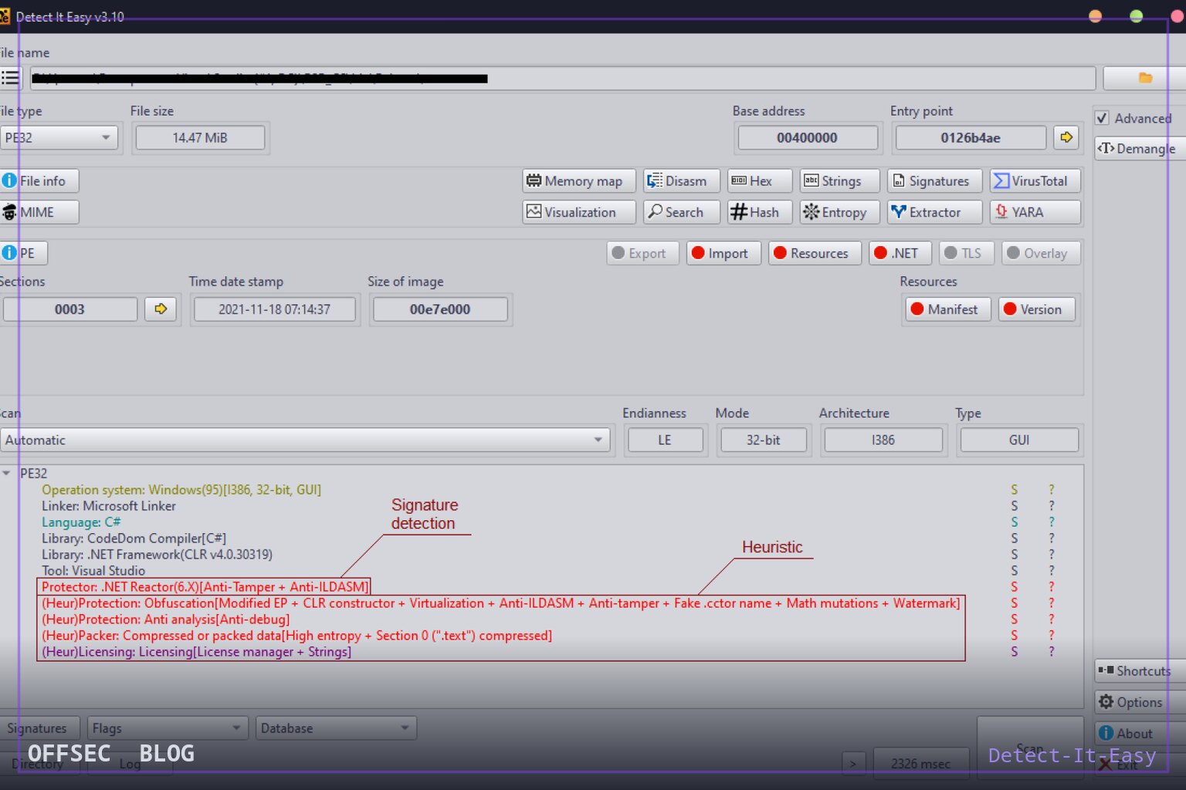
Task: Open the Entropy analyzer
Action: click(x=840, y=212)
